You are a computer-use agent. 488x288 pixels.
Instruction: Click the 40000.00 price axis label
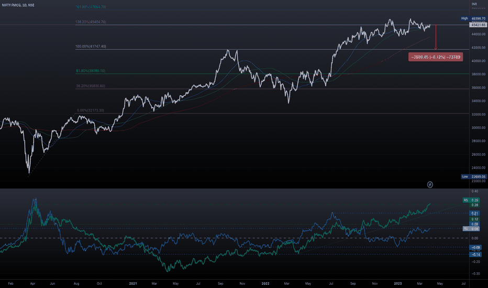coord(479,61)
